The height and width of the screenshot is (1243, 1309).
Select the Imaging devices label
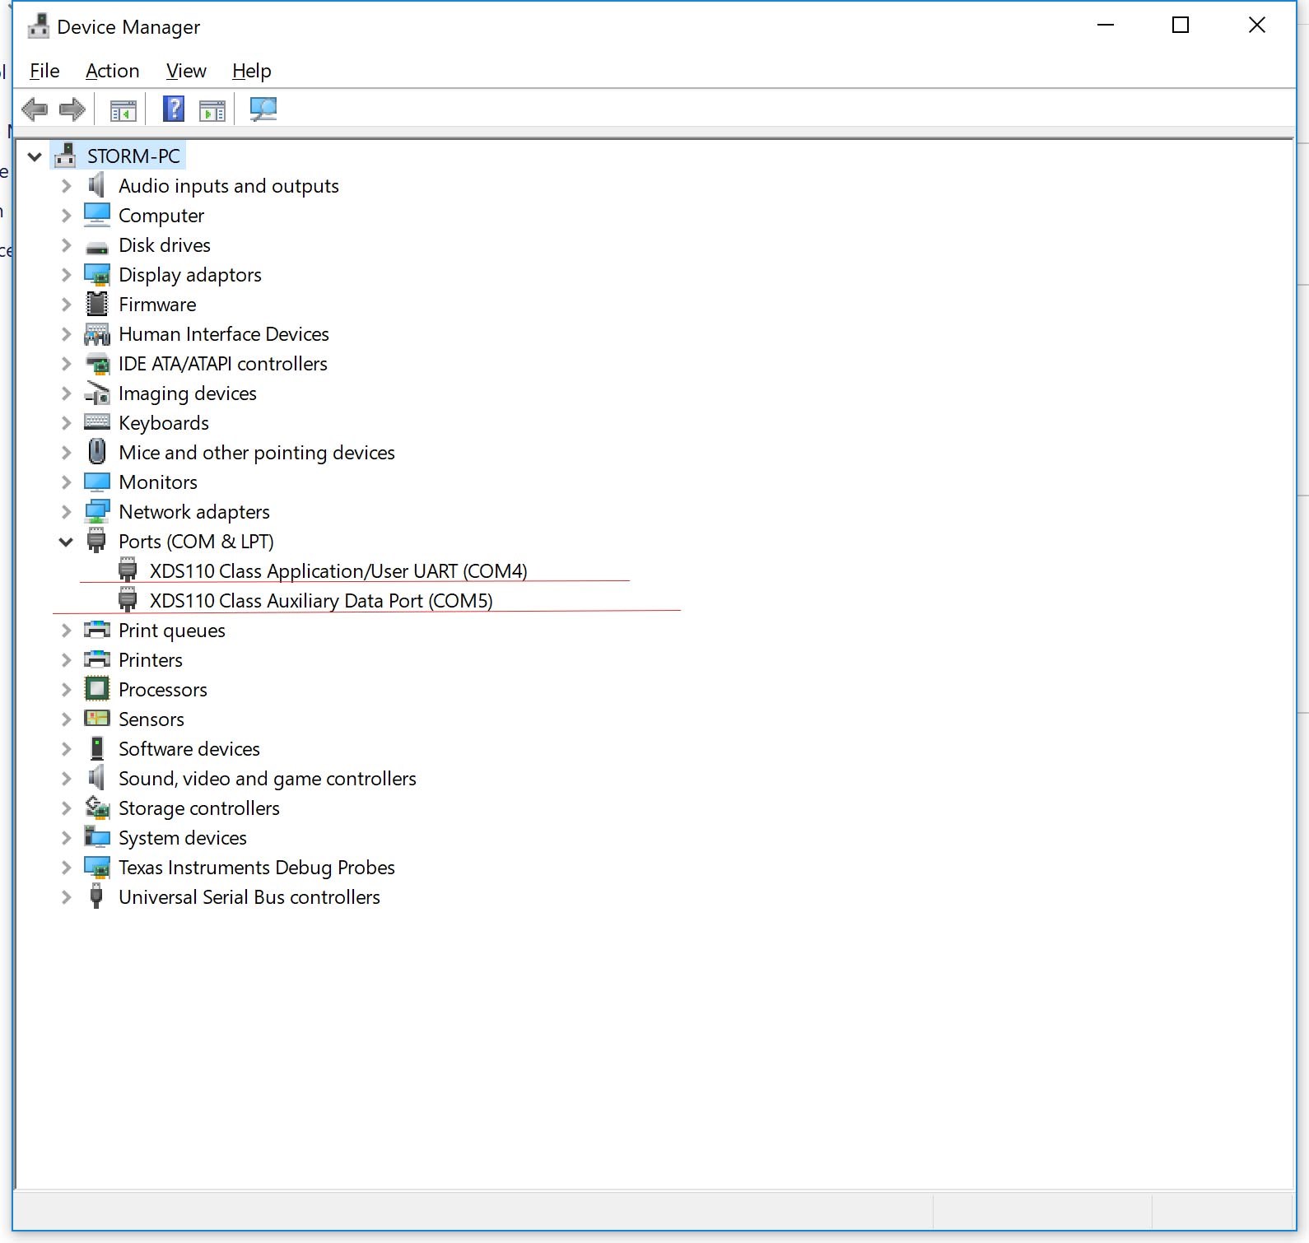point(188,393)
